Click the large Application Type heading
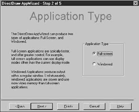139x112 pixels. tap(71, 16)
